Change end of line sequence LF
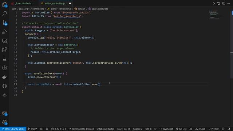233x131 pixels. tap(155, 129)
